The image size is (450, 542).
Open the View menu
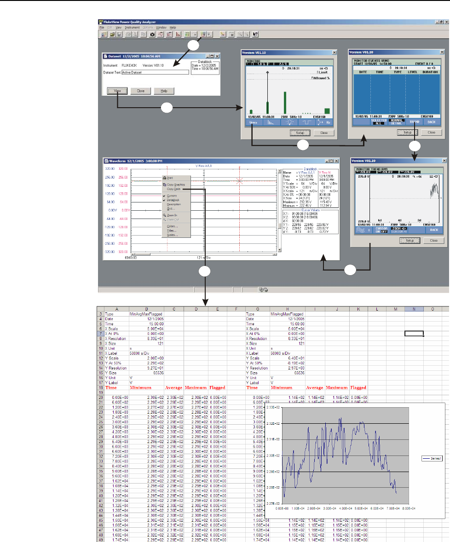119,28
